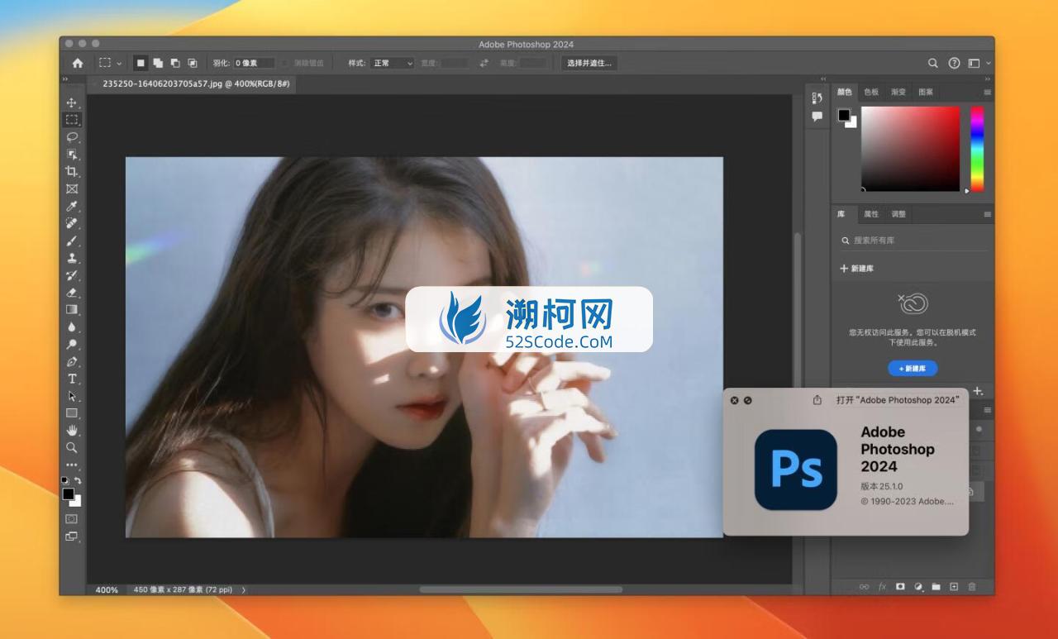The width and height of the screenshot is (1058, 639).
Task: Swap foreground and background colors in toolbox
Action: point(78,480)
